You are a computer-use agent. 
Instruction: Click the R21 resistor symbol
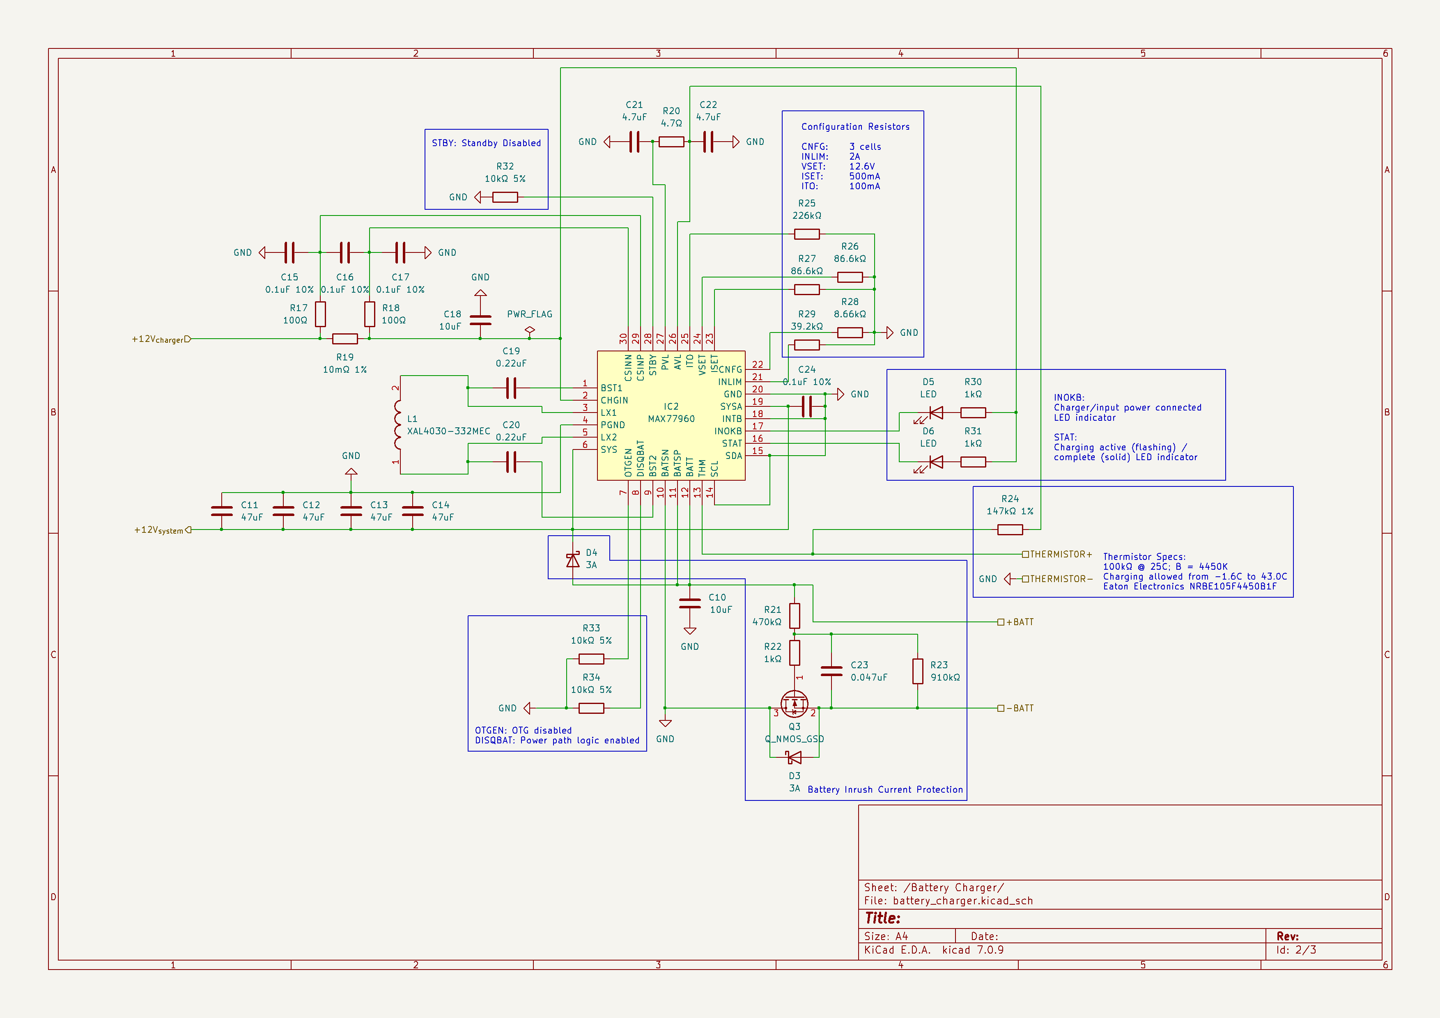pos(795,616)
